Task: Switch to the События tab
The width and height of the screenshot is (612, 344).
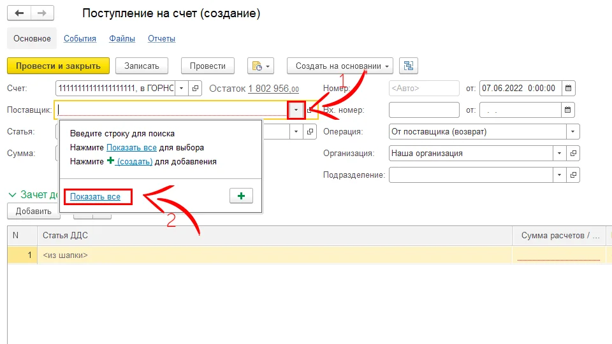Action: [x=80, y=38]
